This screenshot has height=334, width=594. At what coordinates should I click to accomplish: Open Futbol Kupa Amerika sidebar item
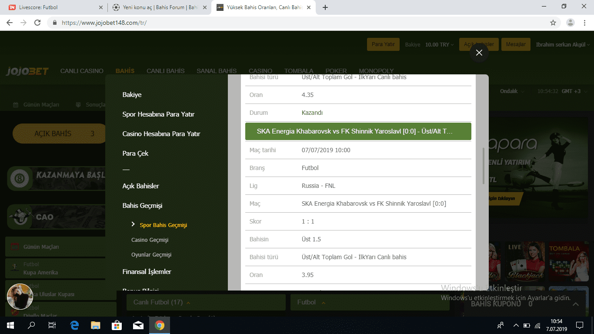(55, 268)
